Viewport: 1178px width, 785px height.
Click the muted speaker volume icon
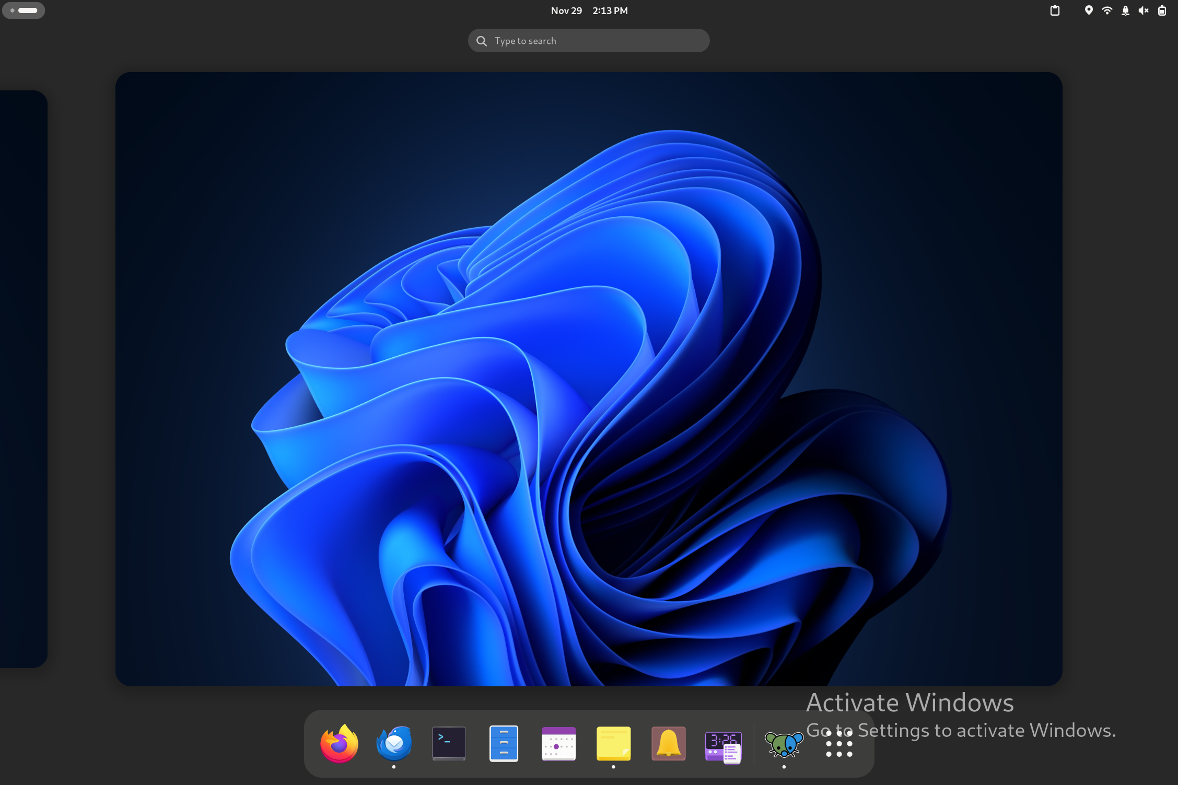pyautogui.click(x=1144, y=10)
